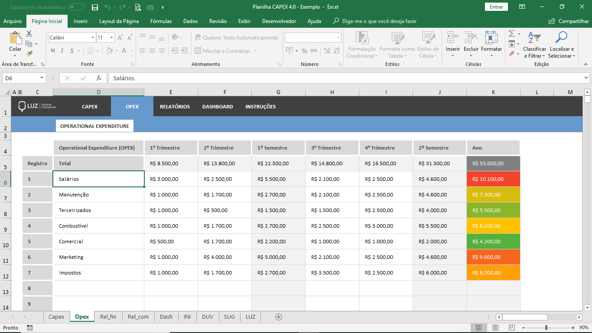Image resolution: width=592 pixels, height=333 pixels.
Task: Click the Cut scissors icon
Action: pyautogui.click(x=29, y=34)
